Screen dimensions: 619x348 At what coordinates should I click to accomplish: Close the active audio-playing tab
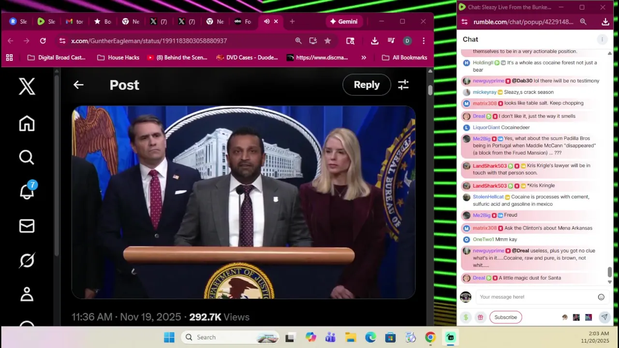click(276, 21)
